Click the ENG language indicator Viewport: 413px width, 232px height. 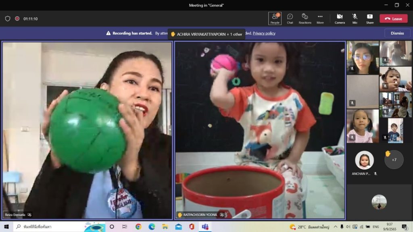point(376,226)
